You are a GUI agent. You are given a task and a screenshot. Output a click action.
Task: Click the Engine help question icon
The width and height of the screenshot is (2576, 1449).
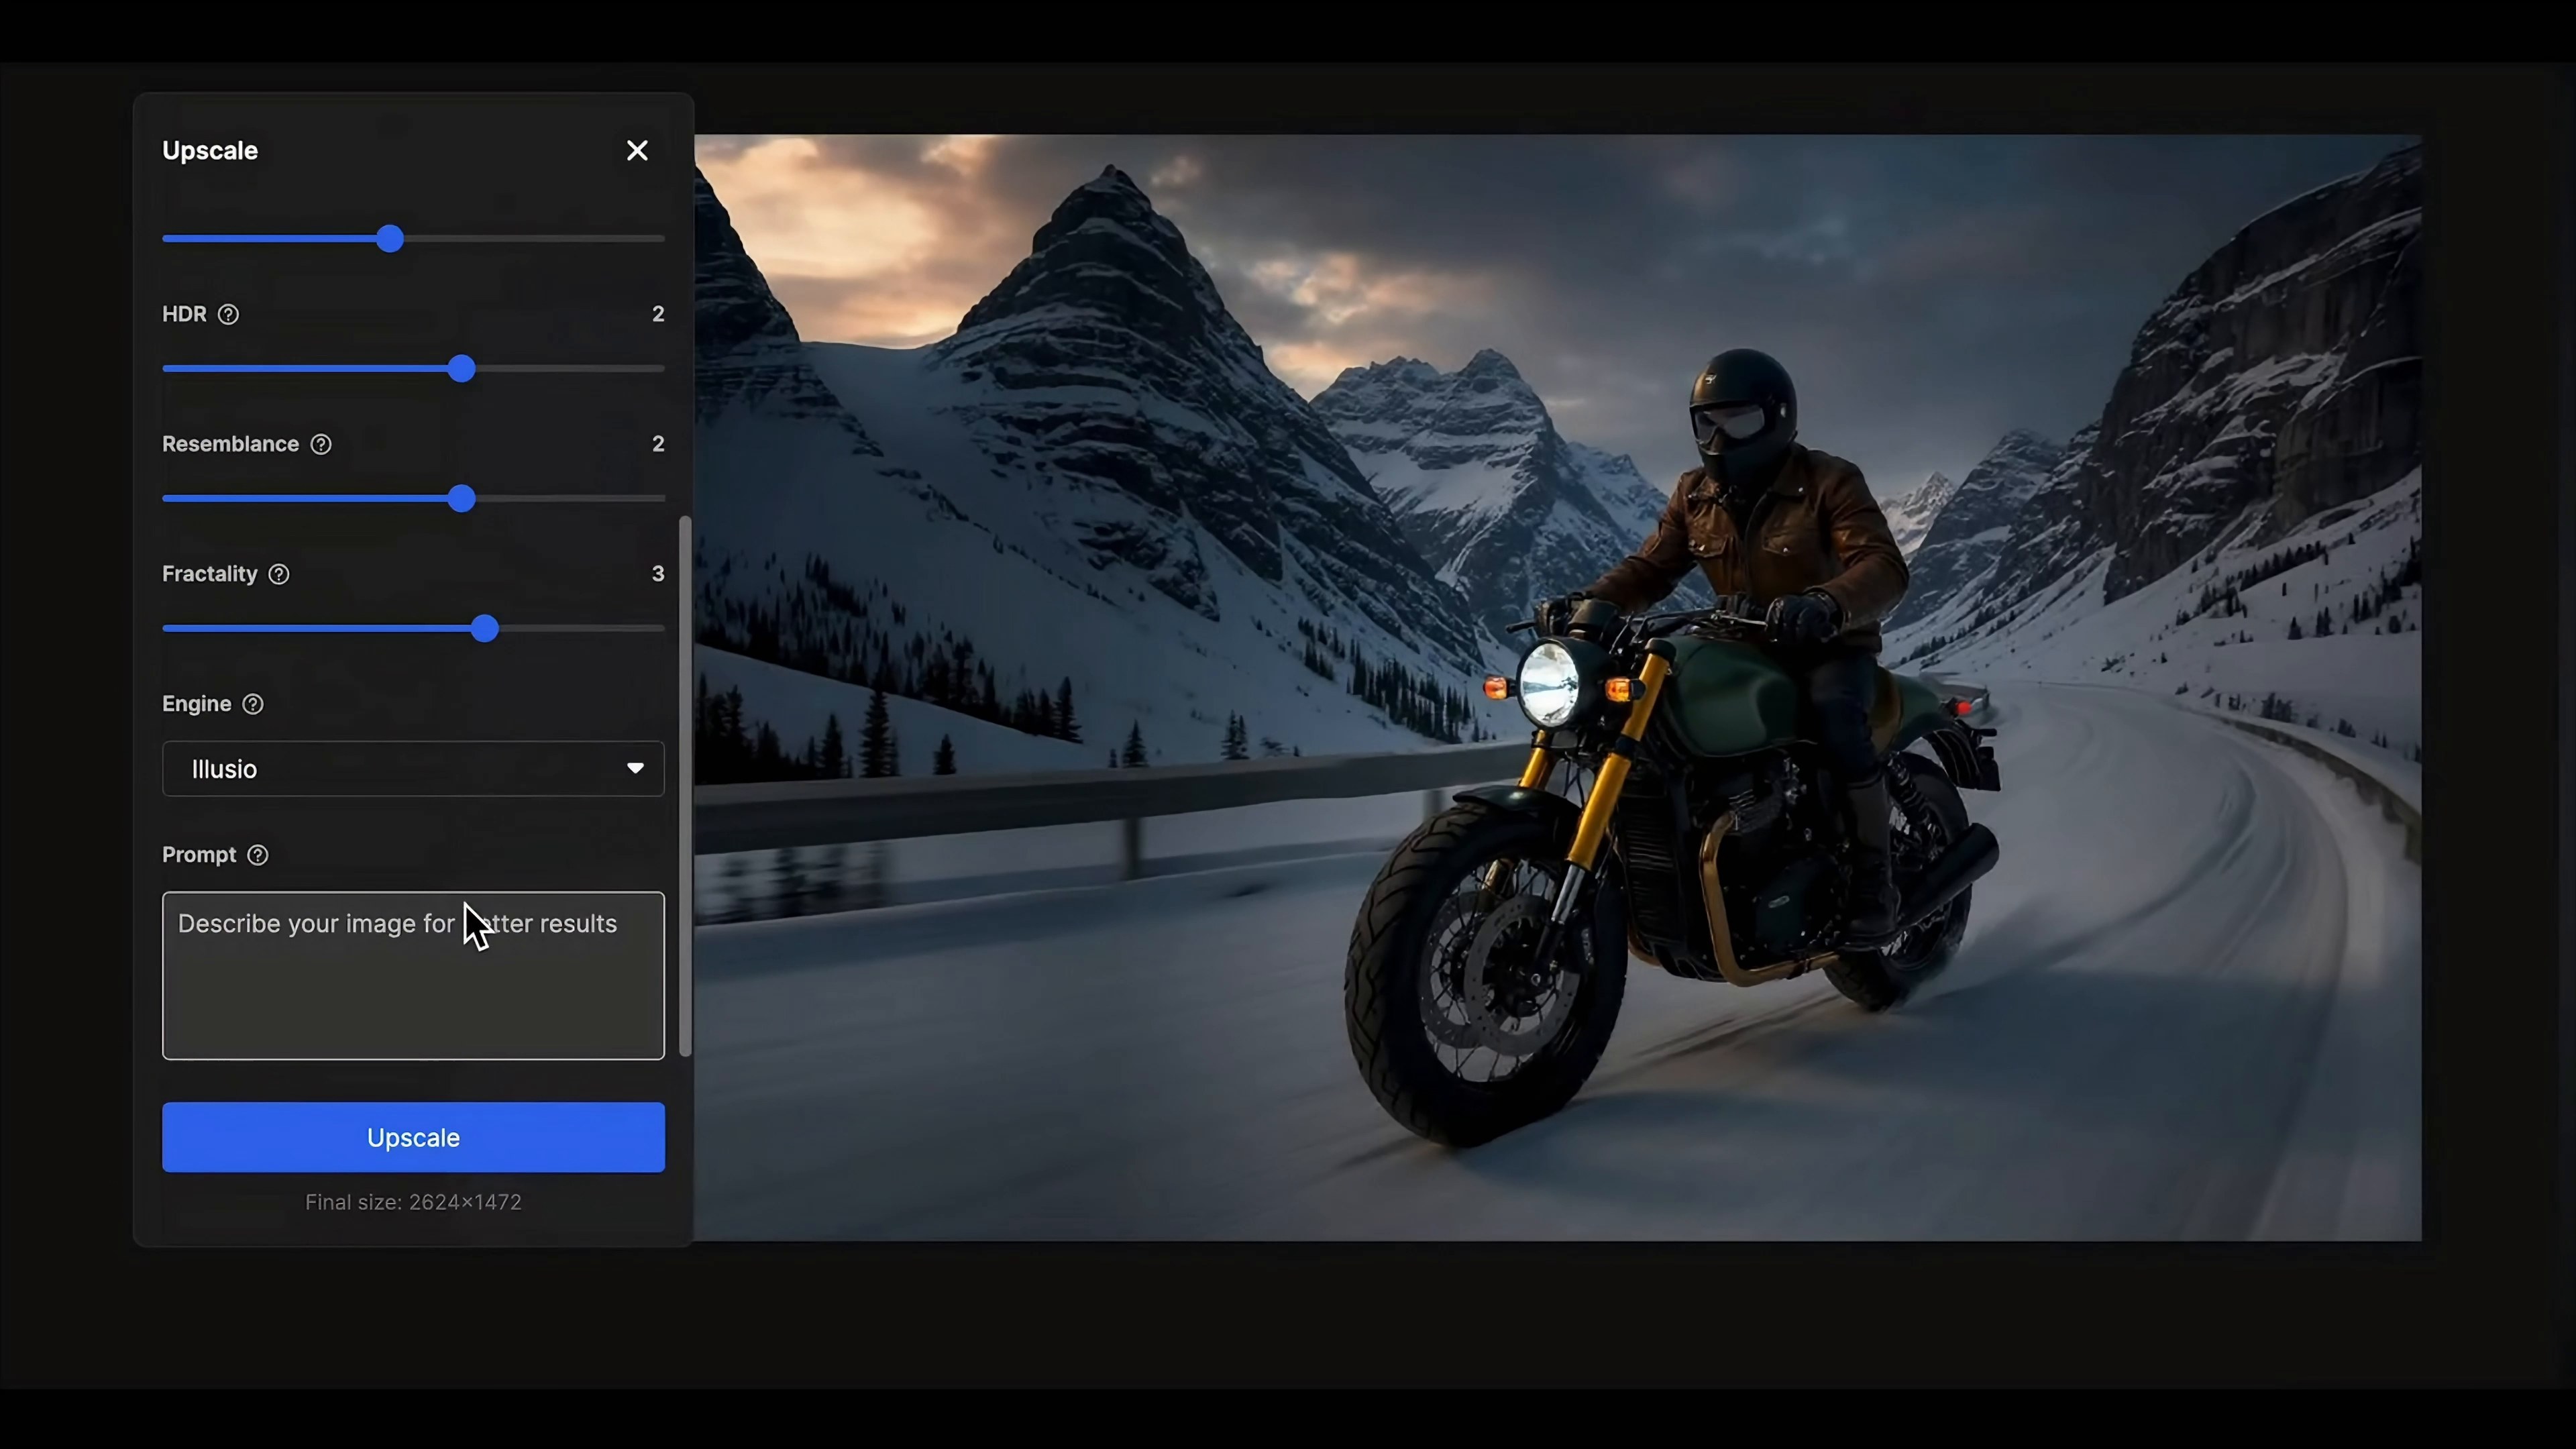(253, 704)
